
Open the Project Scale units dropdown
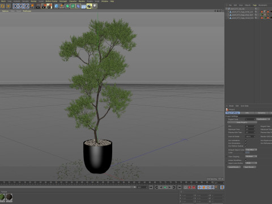coord(263,119)
